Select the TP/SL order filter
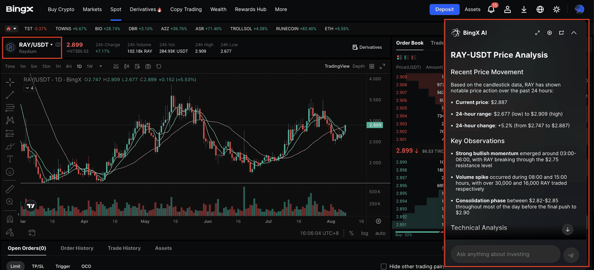The image size is (594, 270). coord(38,266)
